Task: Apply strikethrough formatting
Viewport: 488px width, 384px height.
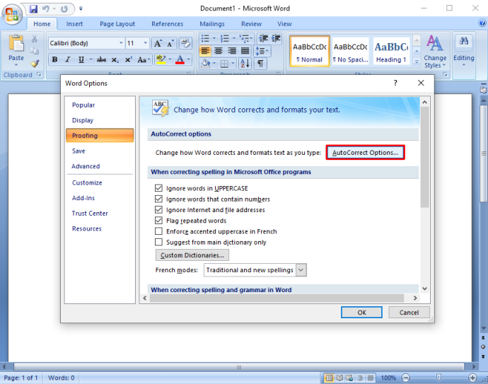Action: tap(101, 59)
